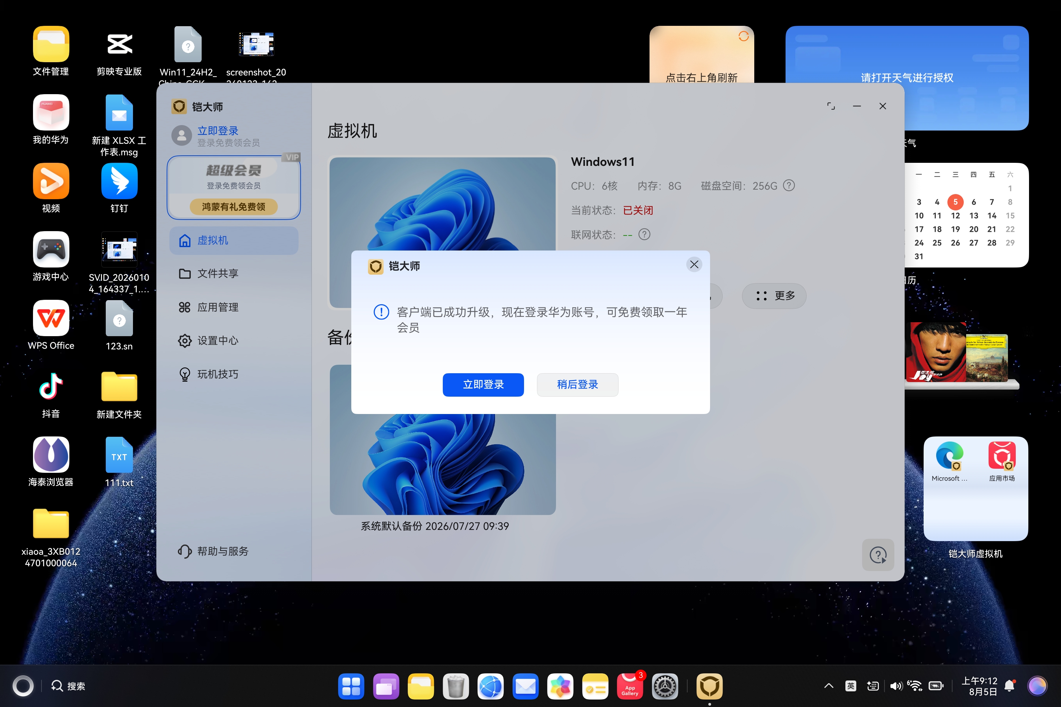This screenshot has height=707, width=1061.
Task: Open 帮助与服务 at sidebar bottom
Action: (x=213, y=551)
